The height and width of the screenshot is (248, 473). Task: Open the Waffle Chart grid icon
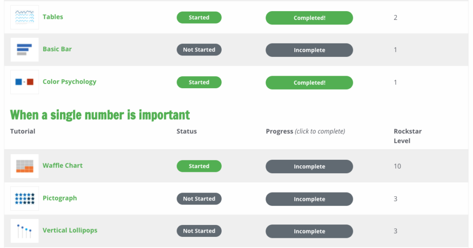pos(24,166)
